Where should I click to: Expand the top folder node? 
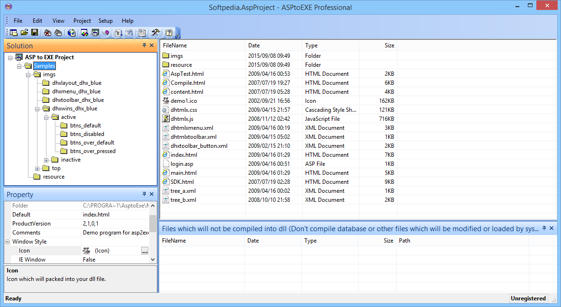[37, 169]
